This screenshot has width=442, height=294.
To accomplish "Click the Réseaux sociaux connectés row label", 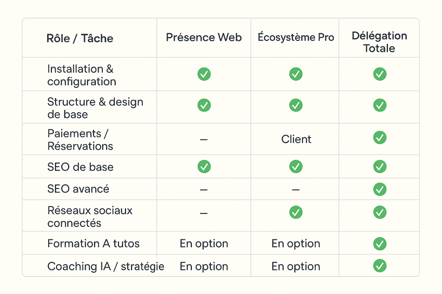I will (x=90, y=217).
